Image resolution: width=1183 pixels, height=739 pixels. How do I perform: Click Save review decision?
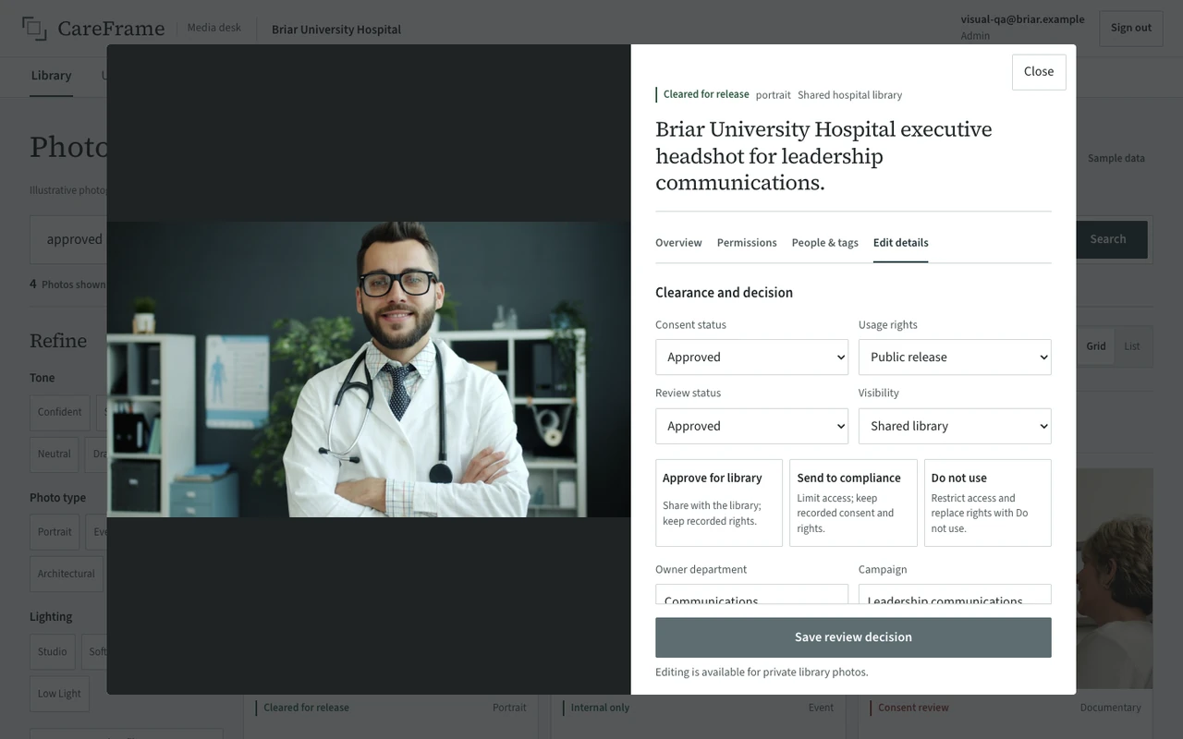click(853, 637)
